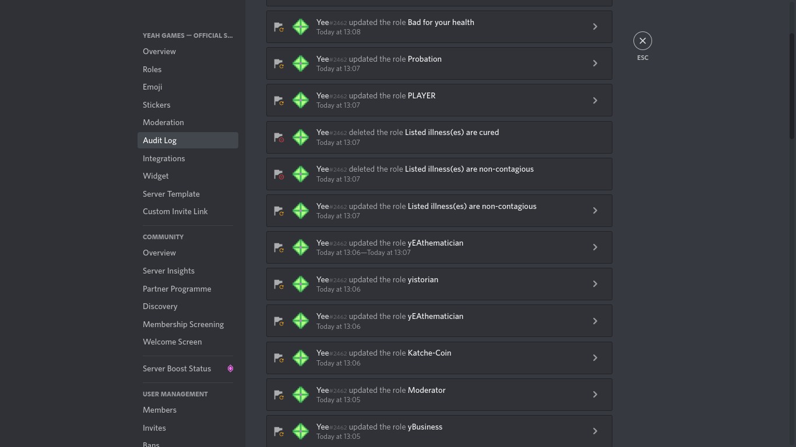
Task: Expand the Probation entry chevron
Action: 595,63
